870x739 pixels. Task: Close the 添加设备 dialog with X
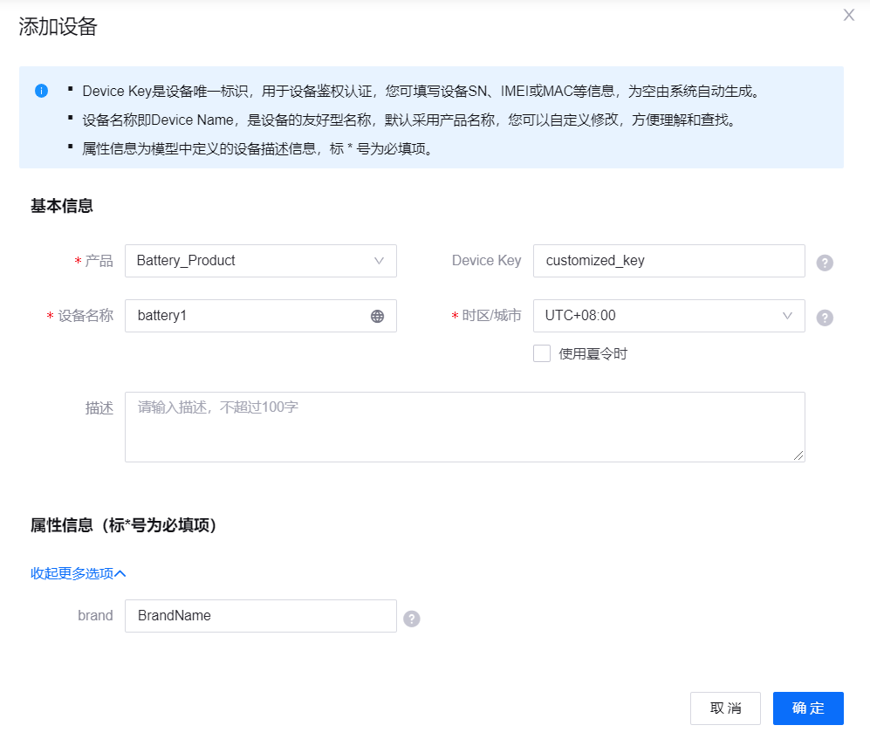click(x=848, y=15)
